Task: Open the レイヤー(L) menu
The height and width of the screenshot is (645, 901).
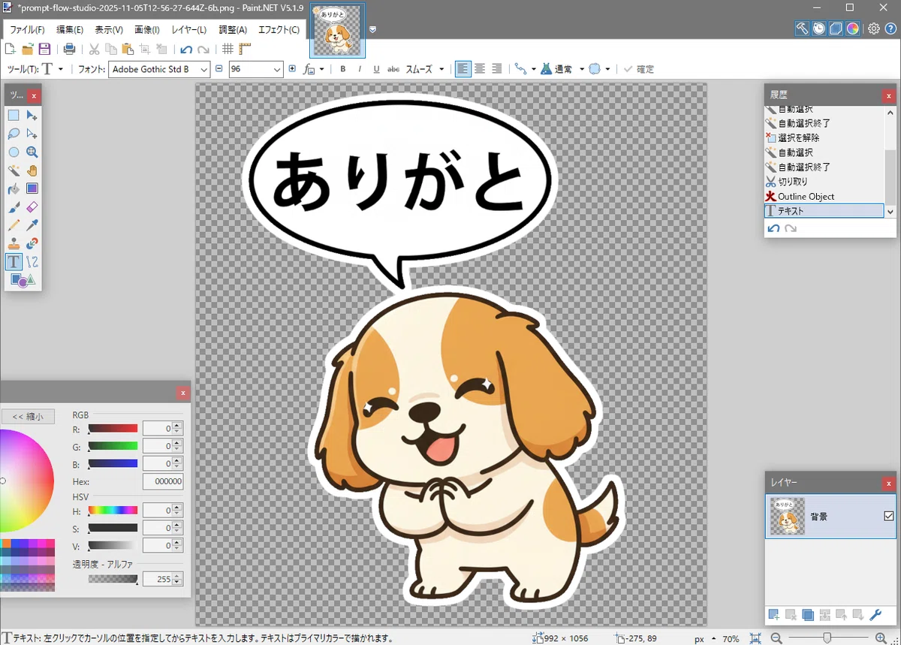Action: (x=188, y=30)
